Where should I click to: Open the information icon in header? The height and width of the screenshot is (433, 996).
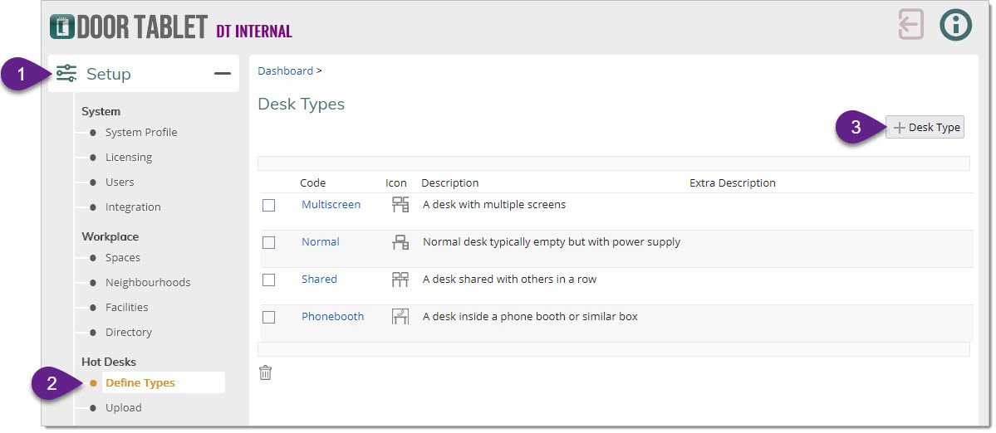tap(955, 25)
